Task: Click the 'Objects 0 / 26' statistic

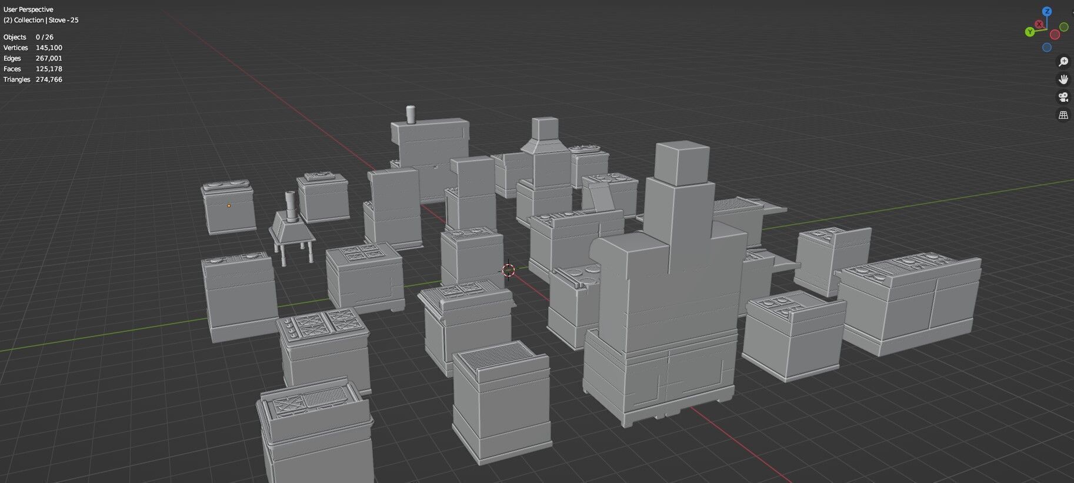Action: pos(28,37)
